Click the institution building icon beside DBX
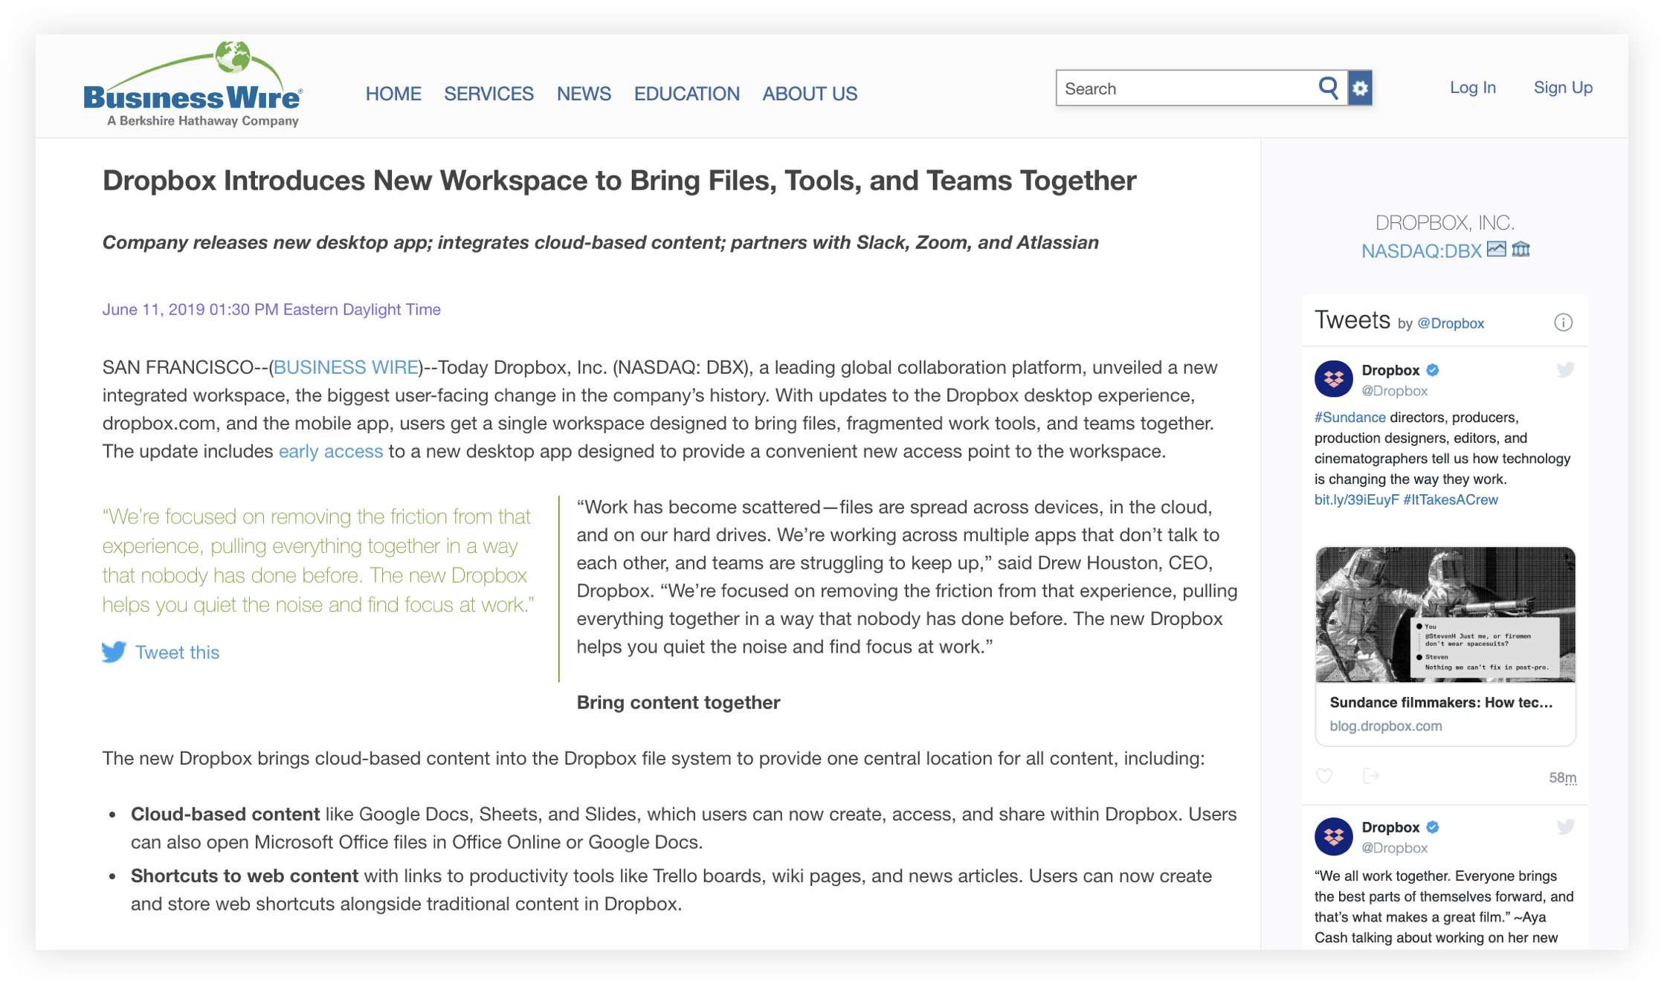1664x987 pixels. tap(1521, 250)
